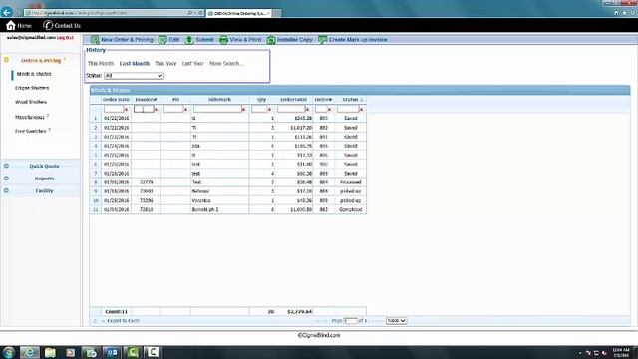The width and height of the screenshot is (638, 359).
Task: Click the $1,017.20 order total cell
Action: tap(294, 128)
